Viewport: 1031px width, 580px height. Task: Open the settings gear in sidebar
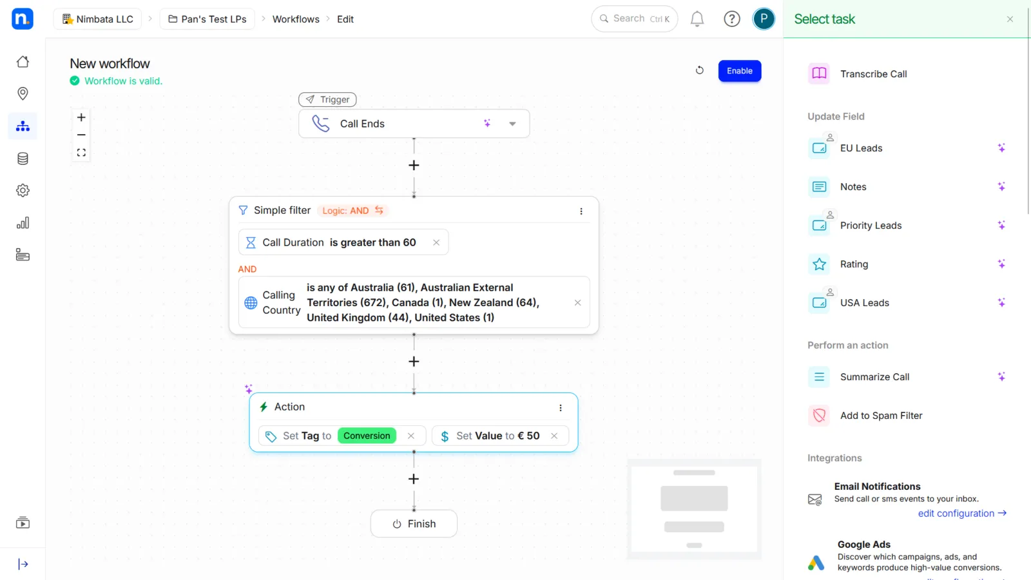23,191
